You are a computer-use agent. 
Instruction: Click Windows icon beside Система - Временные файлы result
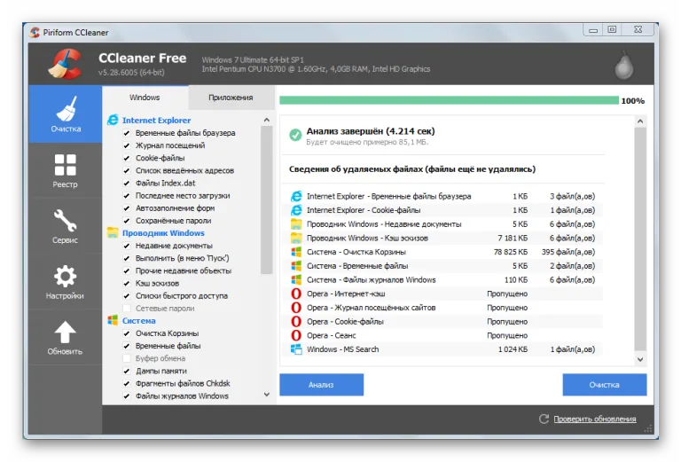click(x=296, y=266)
